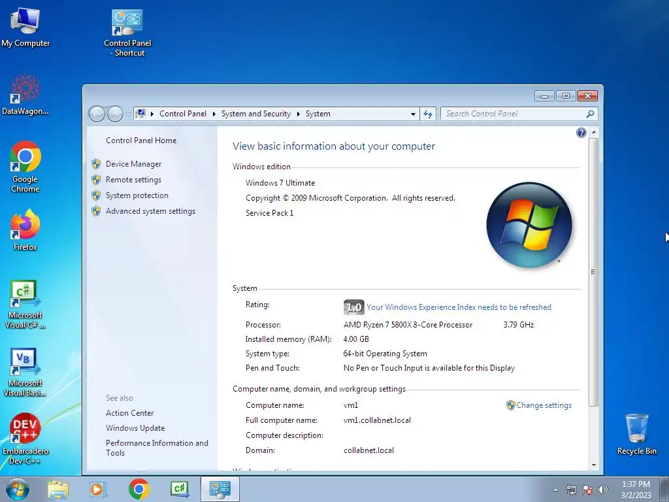Expand the arrow after Control Panel breadcrumb

(x=214, y=114)
